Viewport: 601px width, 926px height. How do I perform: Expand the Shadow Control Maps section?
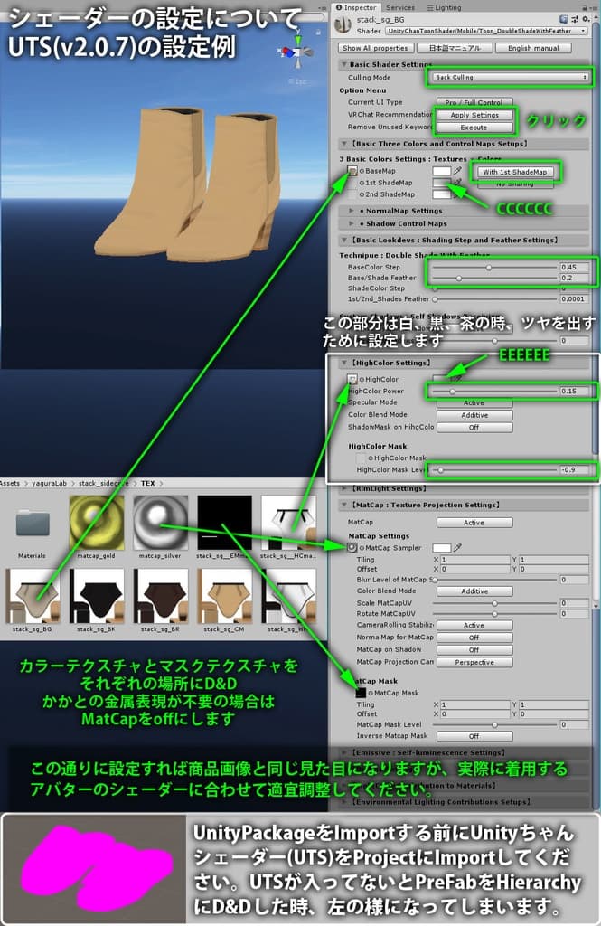click(352, 223)
